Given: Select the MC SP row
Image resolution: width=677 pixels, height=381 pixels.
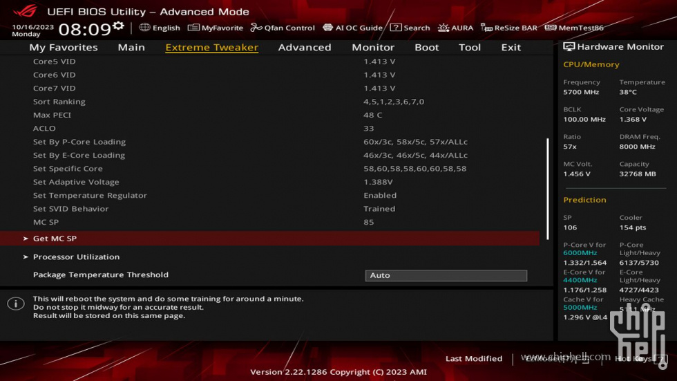Looking at the screenshot, I should (270, 222).
